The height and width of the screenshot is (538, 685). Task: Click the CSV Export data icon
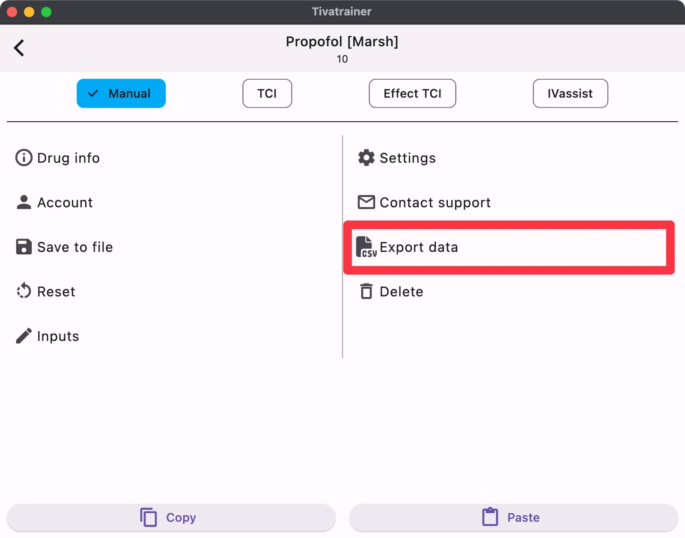click(366, 247)
